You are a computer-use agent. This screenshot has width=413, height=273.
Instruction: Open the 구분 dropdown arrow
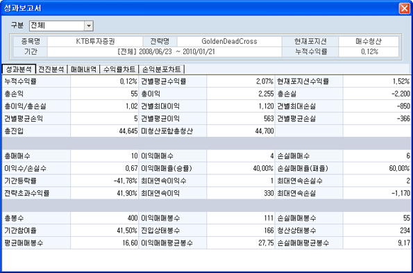coord(89,26)
